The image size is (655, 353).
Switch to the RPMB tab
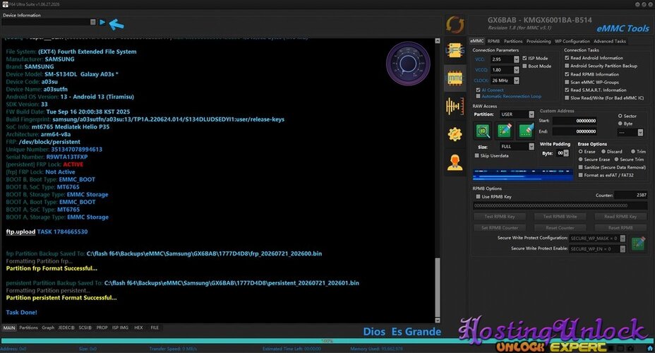(x=493, y=41)
